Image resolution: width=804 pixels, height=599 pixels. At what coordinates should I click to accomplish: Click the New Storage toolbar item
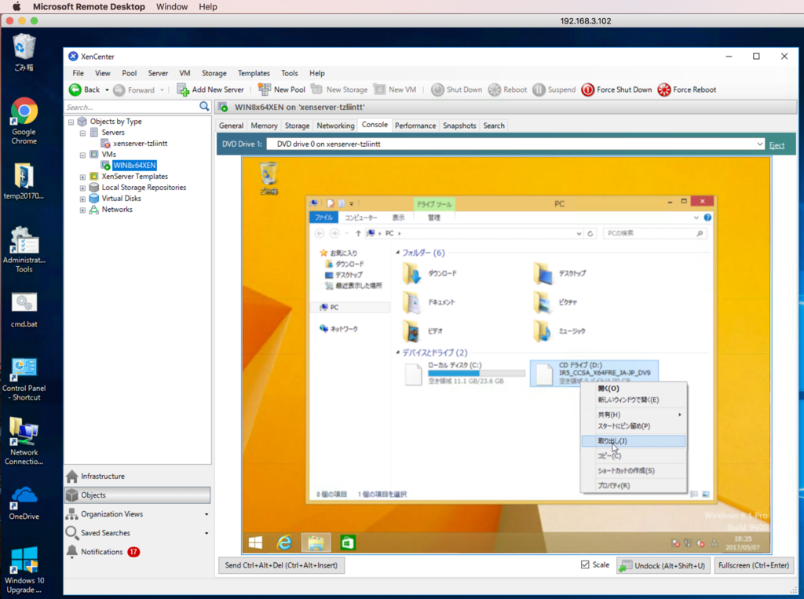tap(339, 89)
